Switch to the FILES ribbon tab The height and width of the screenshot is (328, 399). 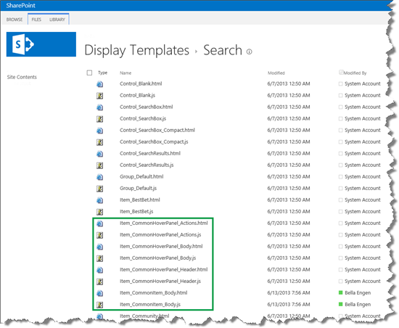coord(36,20)
